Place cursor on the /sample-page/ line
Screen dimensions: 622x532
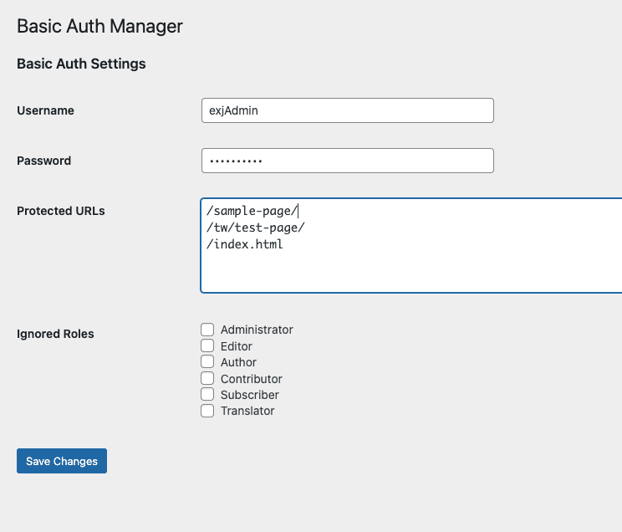pyautogui.click(x=252, y=210)
